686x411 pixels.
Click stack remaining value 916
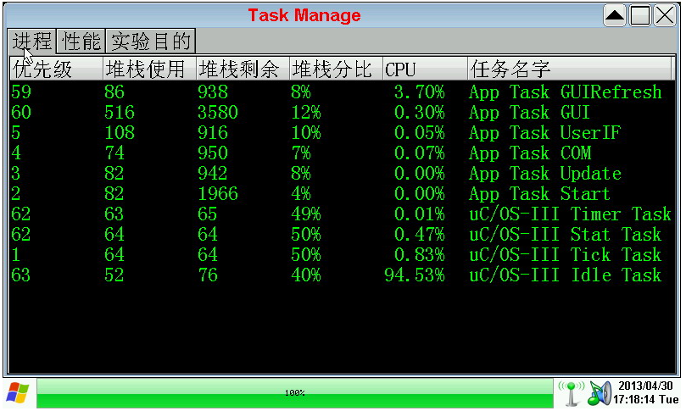[x=213, y=133]
